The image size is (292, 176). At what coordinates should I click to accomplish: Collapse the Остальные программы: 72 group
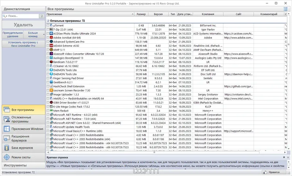pos(48,21)
